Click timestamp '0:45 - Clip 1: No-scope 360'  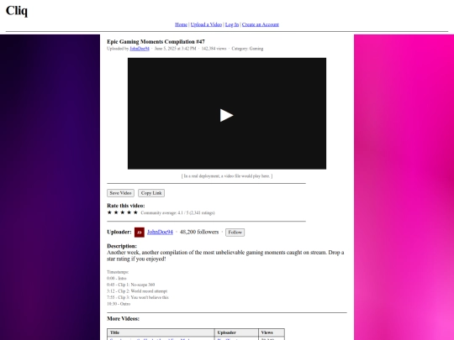(131, 285)
